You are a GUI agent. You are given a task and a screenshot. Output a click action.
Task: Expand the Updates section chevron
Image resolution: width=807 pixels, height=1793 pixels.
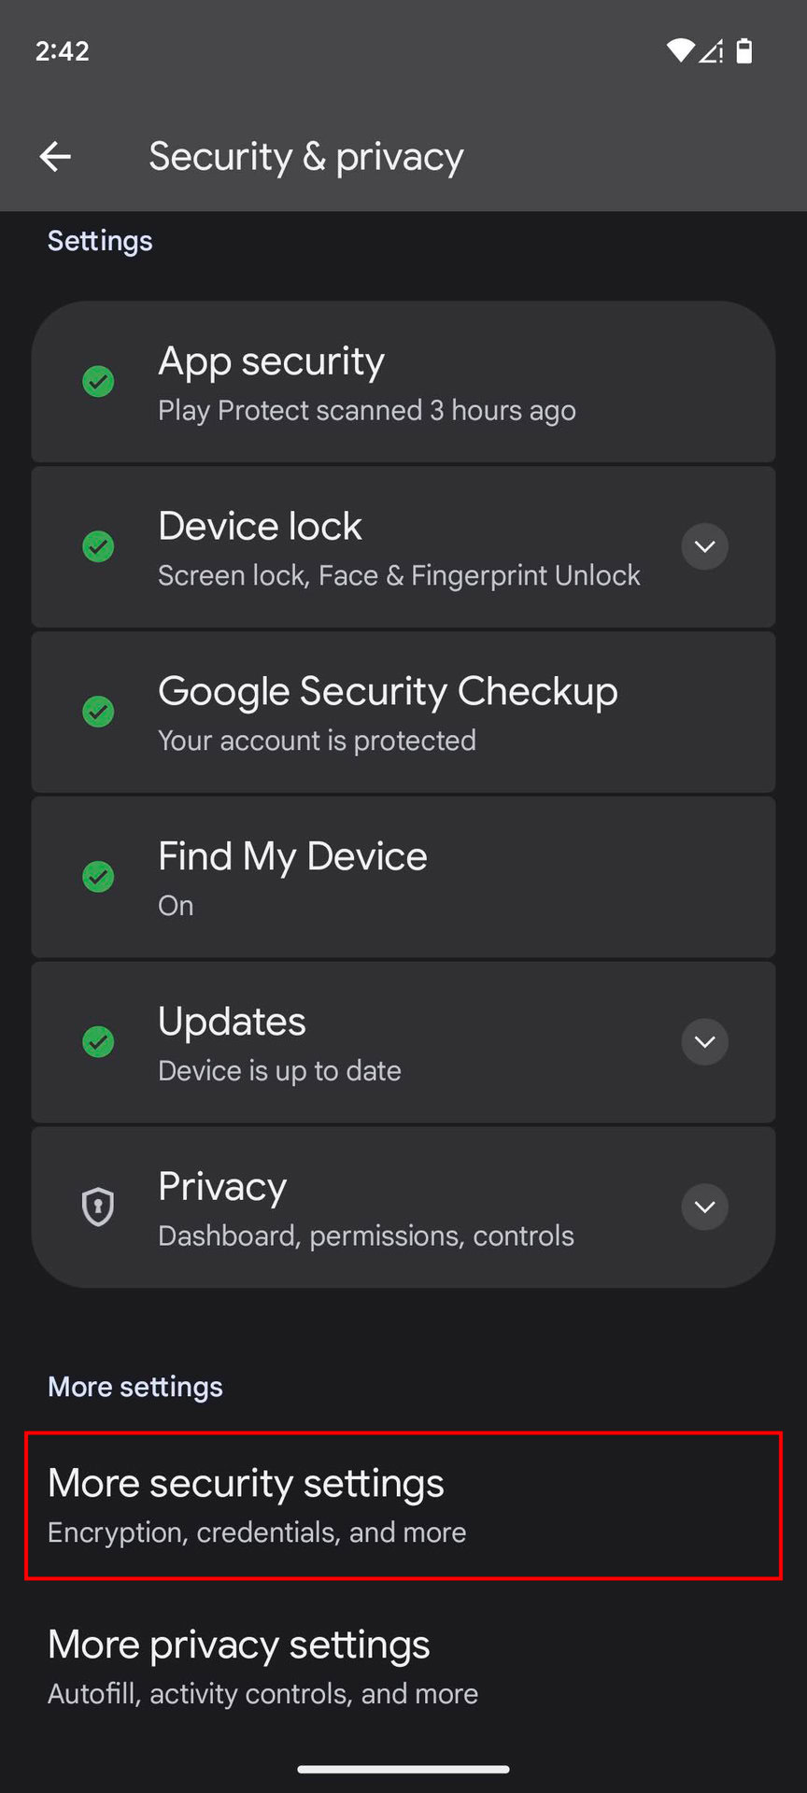(704, 1041)
